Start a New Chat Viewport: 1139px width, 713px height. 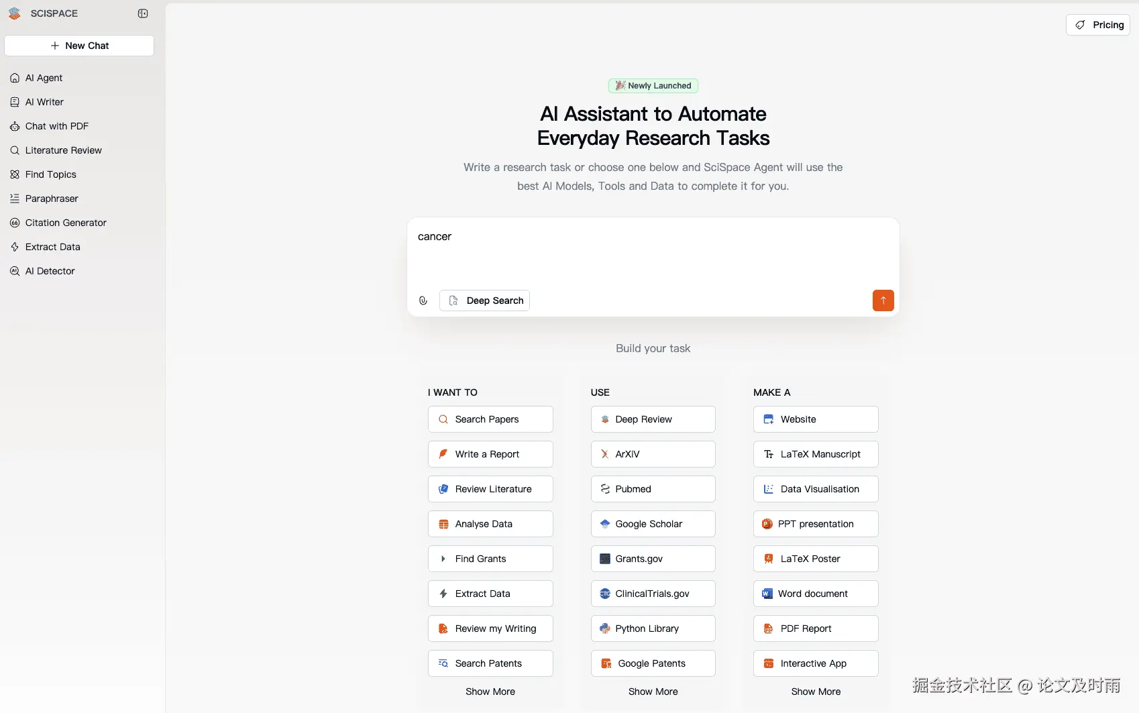(79, 46)
